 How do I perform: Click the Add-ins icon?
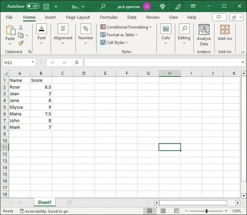pos(225,33)
